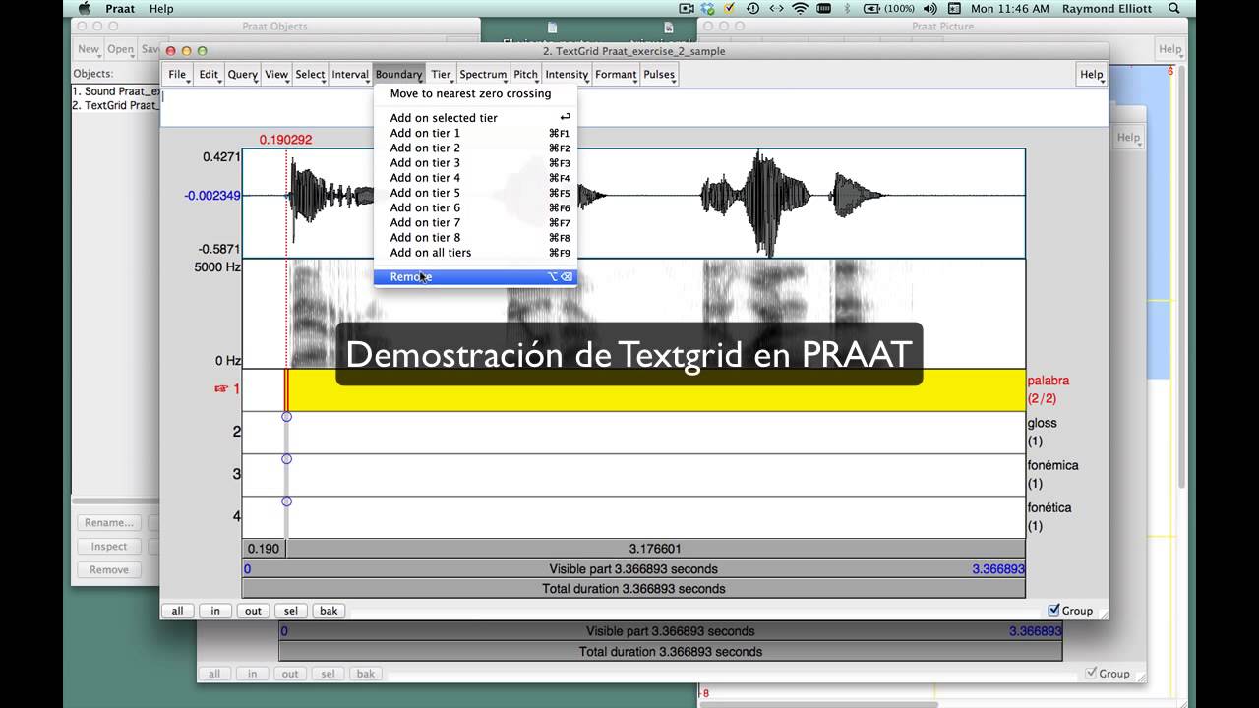Choose Add on all tiers
Image resolution: width=1259 pixels, height=708 pixels.
(x=475, y=253)
